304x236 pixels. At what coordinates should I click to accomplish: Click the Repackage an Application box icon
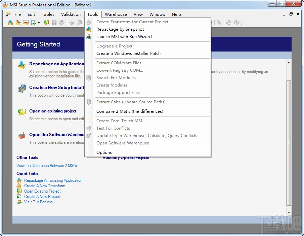[21, 65]
